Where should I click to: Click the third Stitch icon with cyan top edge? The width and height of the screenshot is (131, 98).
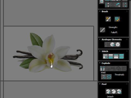tap(116, 56)
